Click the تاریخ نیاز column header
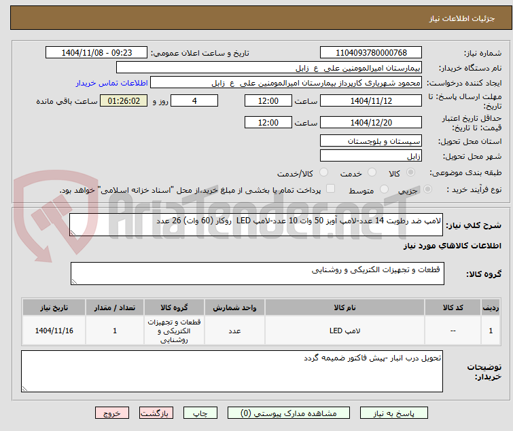 (54, 307)
